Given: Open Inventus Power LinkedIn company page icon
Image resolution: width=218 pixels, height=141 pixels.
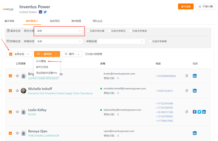Looking at the screenshot, I should pyautogui.click(x=41, y=12).
